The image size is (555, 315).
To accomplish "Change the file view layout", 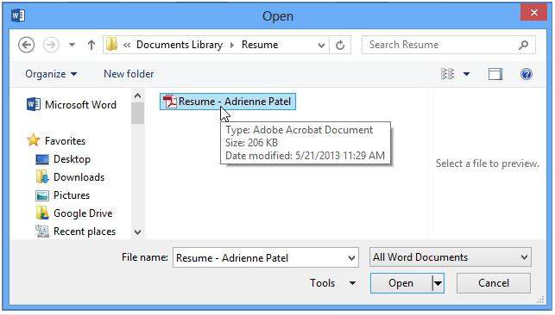I will pyautogui.click(x=447, y=74).
